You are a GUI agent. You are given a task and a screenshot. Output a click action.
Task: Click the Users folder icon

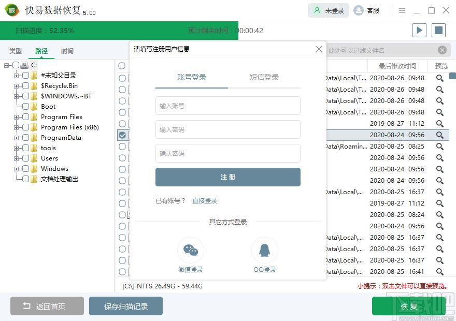point(34,158)
